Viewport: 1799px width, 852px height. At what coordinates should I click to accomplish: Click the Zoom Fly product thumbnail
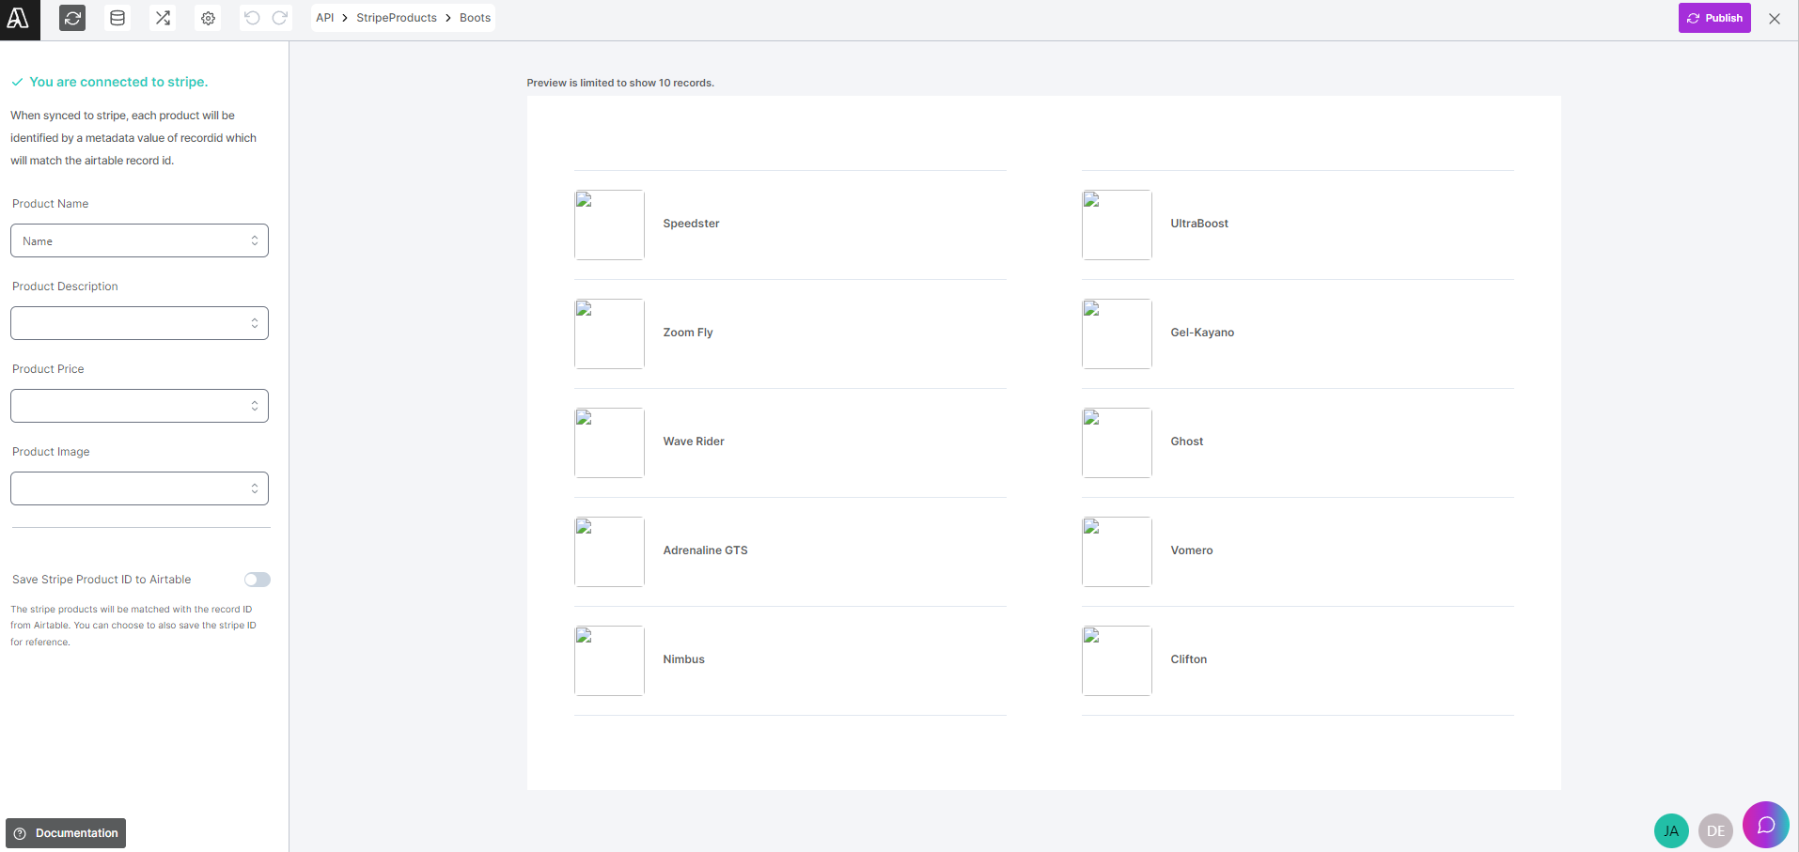(x=609, y=333)
